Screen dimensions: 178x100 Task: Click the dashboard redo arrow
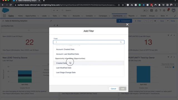[150, 21]
